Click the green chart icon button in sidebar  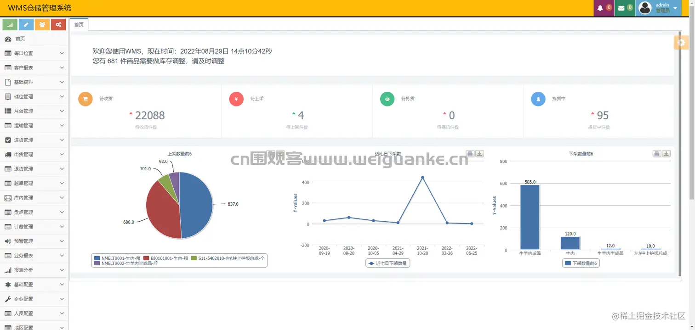coord(10,24)
